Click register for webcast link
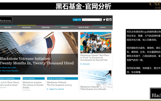Screen dimensions: 161x101 56,89
